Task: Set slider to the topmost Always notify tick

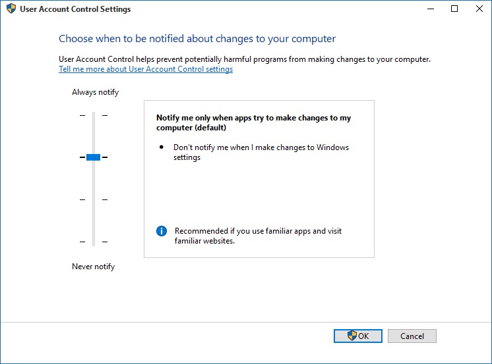Action: tap(94, 115)
